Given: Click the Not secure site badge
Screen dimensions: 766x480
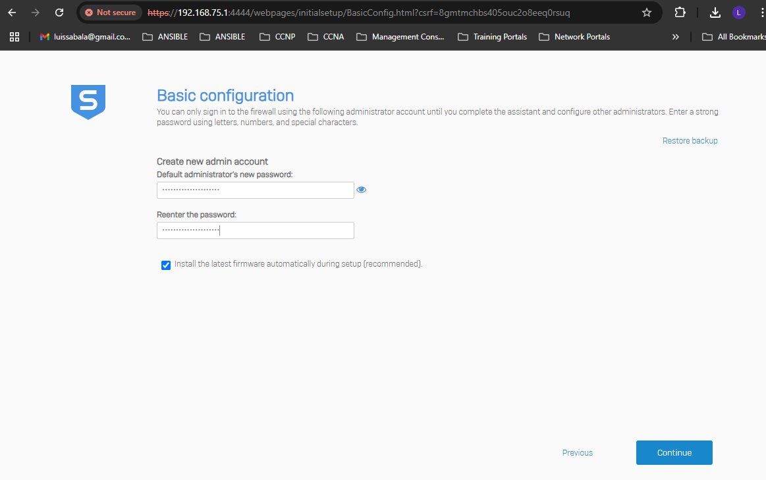Looking at the screenshot, I should click(x=109, y=13).
